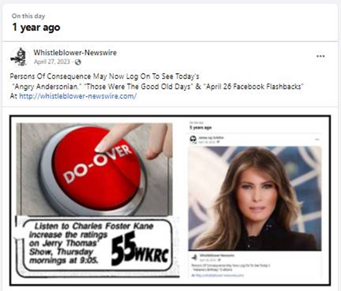Open the April 27, 2023 timestamp
This screenshot has height=291, width=341.
[52, 62]
